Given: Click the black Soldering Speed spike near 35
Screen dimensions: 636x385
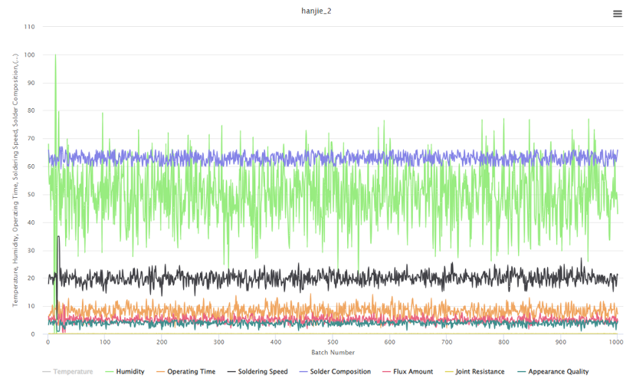Looking at the screenshot, I should click(x=58, y=237).
